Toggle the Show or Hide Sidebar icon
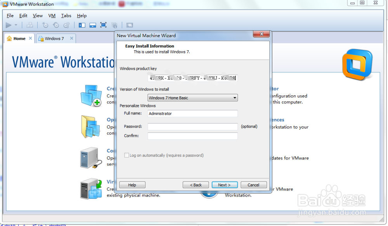The width and height of the screenshot is (388, 226). point(82,25)
